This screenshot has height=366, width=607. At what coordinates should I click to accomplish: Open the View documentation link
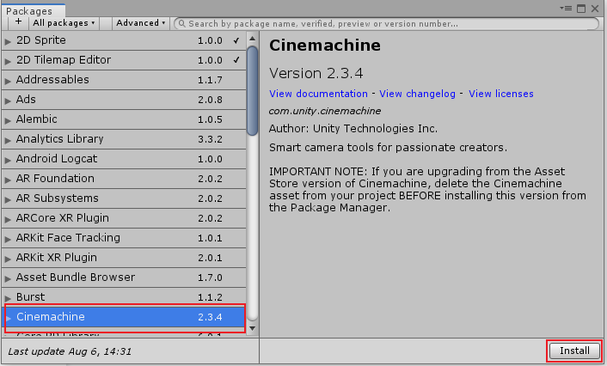point(318,94)
